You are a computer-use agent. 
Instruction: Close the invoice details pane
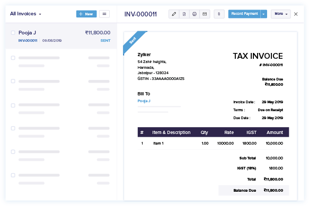[296, 14]
